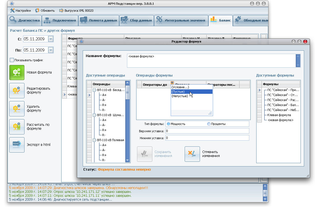The image size is (315, 211).
Task: Click in the Название формулы text field
Action: (x=211, y=61)
